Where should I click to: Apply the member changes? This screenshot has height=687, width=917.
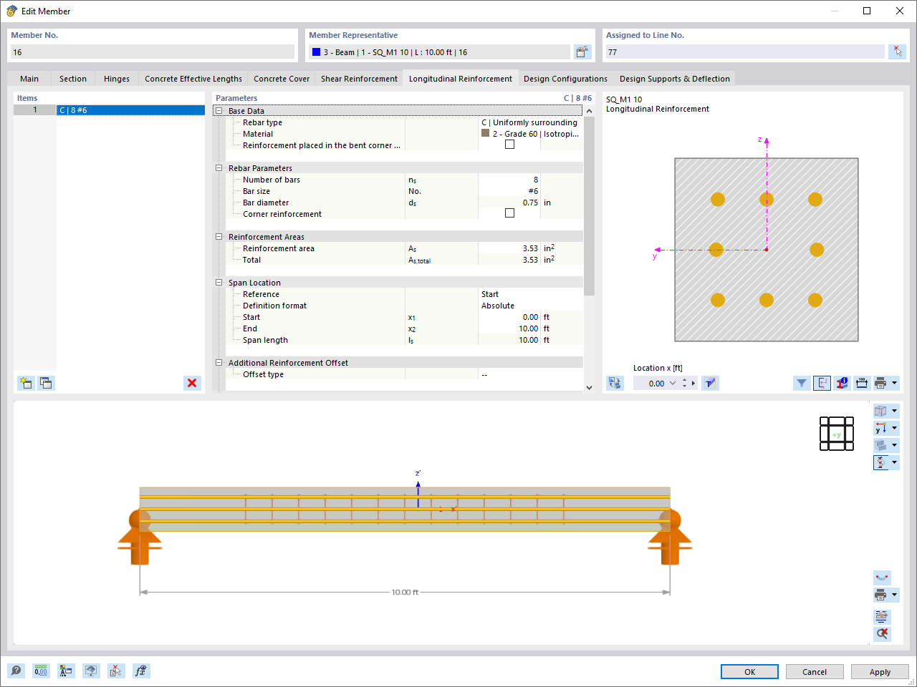click(880, 671)
